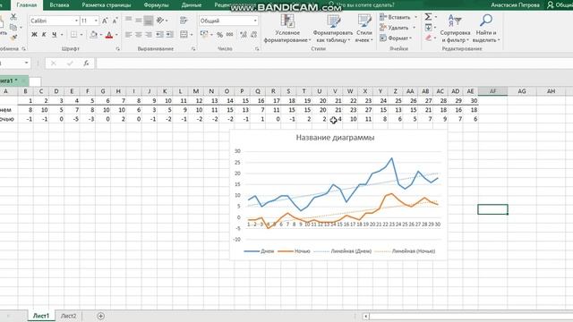Image resolution: width=573 pixels, height=322 pixels.
Task: Open Сортировка и фильтр menu
Action: tap(455, 29)
